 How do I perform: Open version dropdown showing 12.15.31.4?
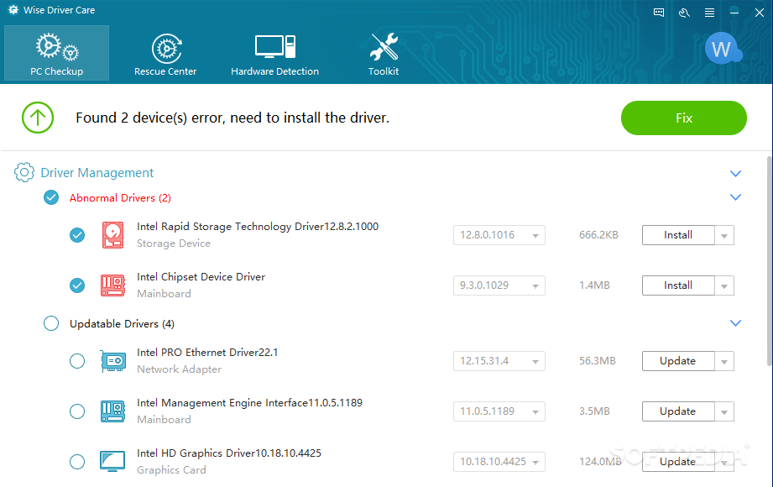pyautogui.click(x=499, y=361)
